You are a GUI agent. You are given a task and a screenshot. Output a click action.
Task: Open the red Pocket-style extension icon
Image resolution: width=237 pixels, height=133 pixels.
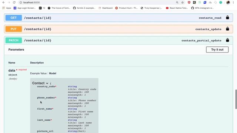[189, 3]
